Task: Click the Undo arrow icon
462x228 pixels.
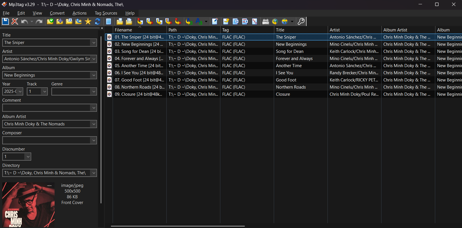Action: [24, 21]
